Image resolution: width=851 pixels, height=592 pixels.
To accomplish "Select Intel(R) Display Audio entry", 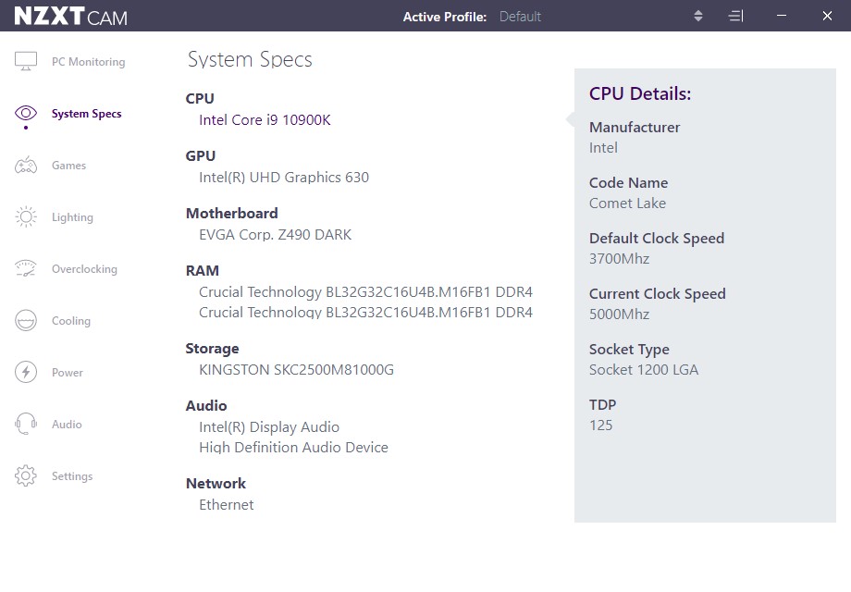I will point(269,427).
